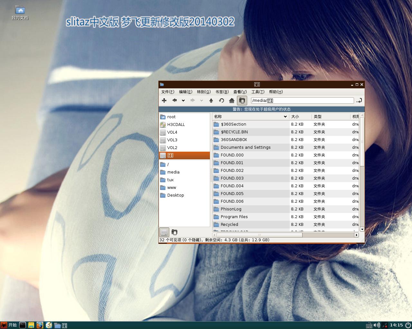Viewport: 412px width, 329px height.
Task: Open the 我的文档 desktop icon
Action: (20, 13)
